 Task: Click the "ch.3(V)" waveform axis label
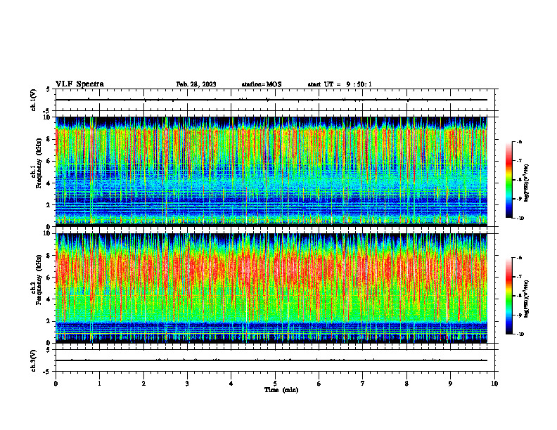pyautogui.click(x=34, y=360)
